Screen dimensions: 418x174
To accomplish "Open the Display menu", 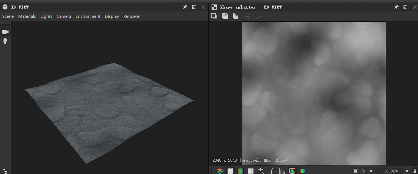I will [112, 16].
